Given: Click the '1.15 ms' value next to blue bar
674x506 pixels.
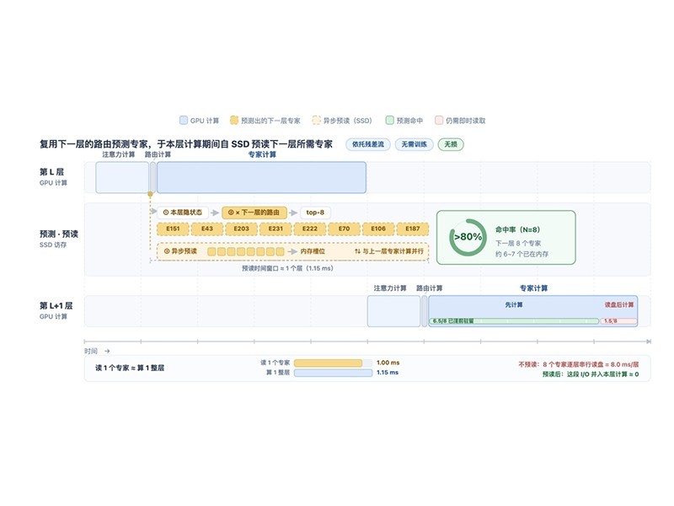Looking at the screenshot, I should (x=388, y=373).
